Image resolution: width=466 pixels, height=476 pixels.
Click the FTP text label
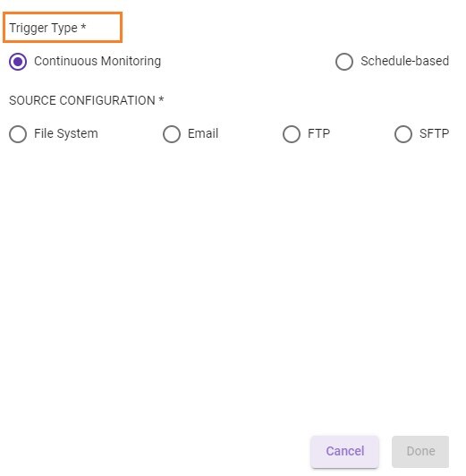tap(318, 133)
